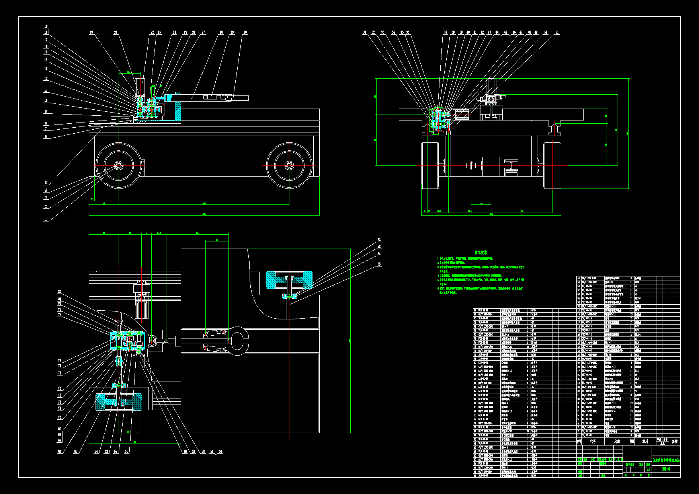Select callout number 82 left of plan view

tap(60, 292)
